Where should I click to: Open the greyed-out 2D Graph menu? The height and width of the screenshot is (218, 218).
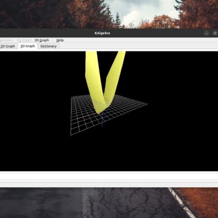pos(24,40)
